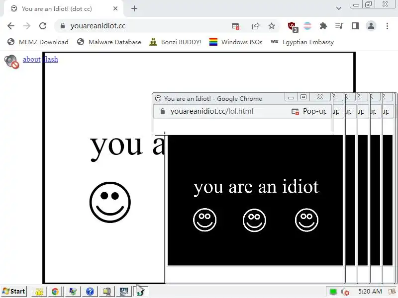The height and width of the screenshot is (298, 398).
Task: Toggle the browser side panel
Action: tap(355, 26)
